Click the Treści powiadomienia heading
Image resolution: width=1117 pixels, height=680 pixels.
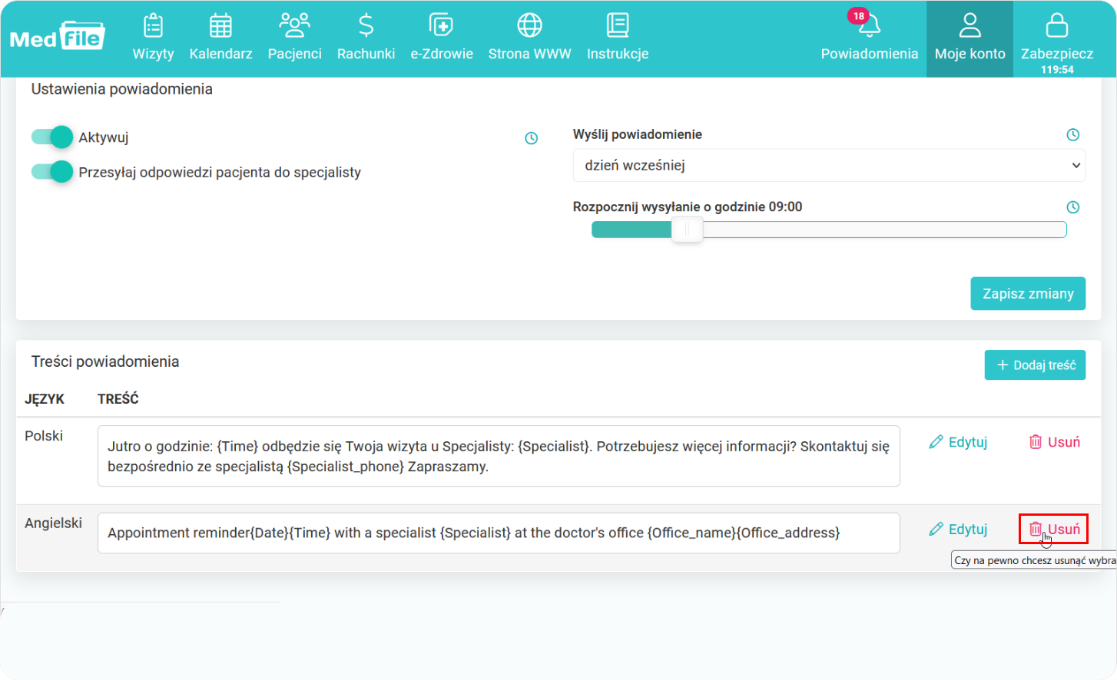tap(105, 361)
